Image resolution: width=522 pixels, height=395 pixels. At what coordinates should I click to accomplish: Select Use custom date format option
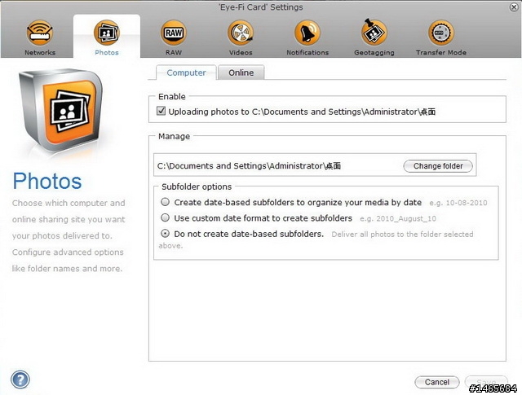pos(165,217)
